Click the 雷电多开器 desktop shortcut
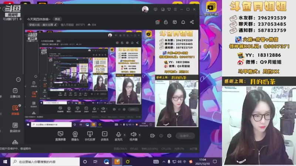This screenshot has width=296, height=166. [211, 8]
